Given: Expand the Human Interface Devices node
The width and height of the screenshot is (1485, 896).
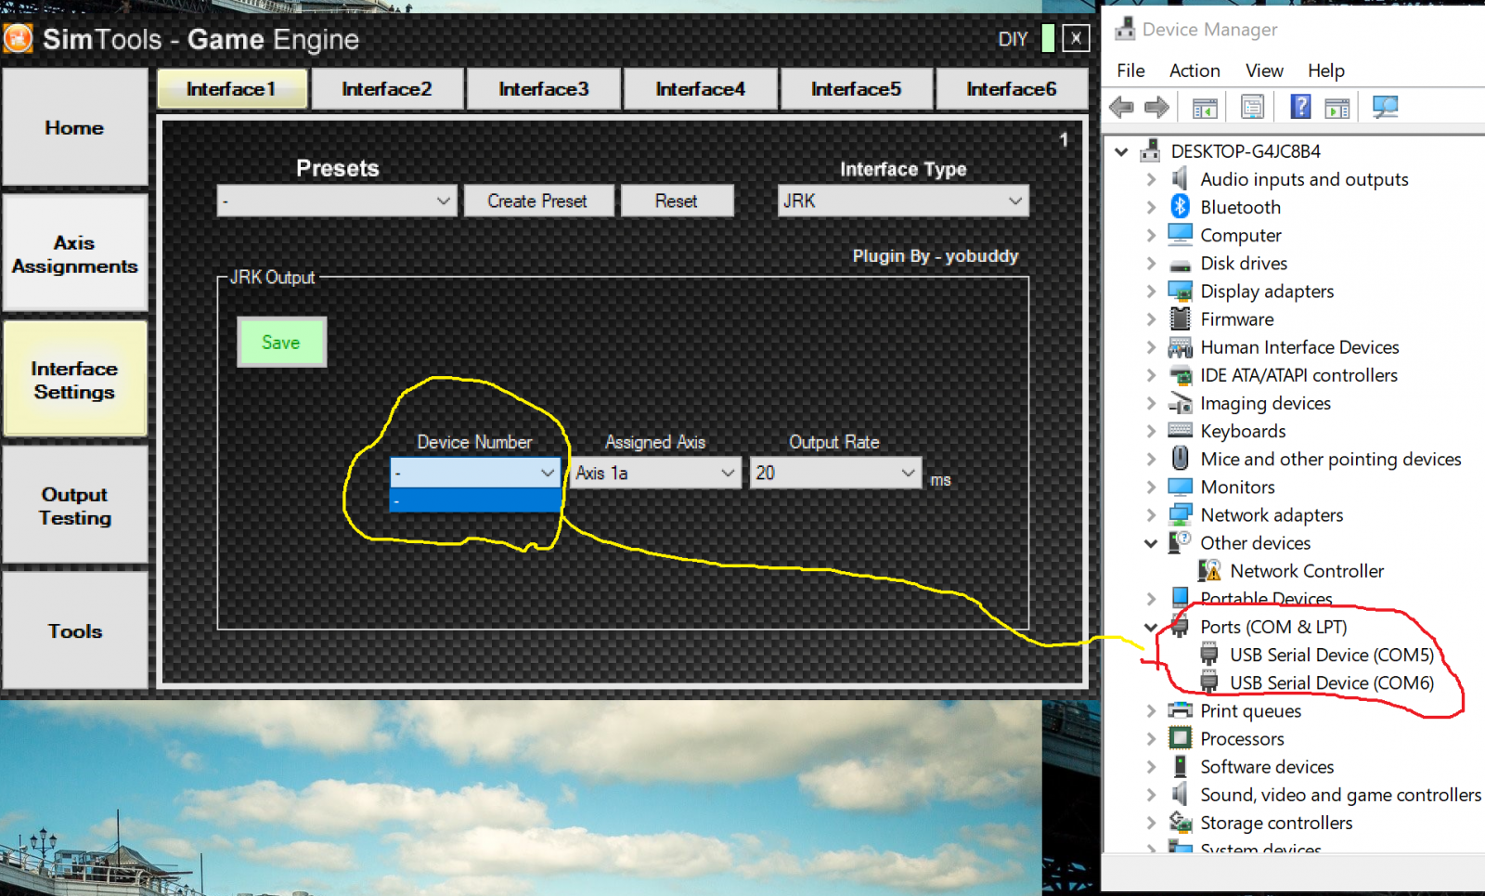Looking at the screenshot, I should [x=1151, y=347].
